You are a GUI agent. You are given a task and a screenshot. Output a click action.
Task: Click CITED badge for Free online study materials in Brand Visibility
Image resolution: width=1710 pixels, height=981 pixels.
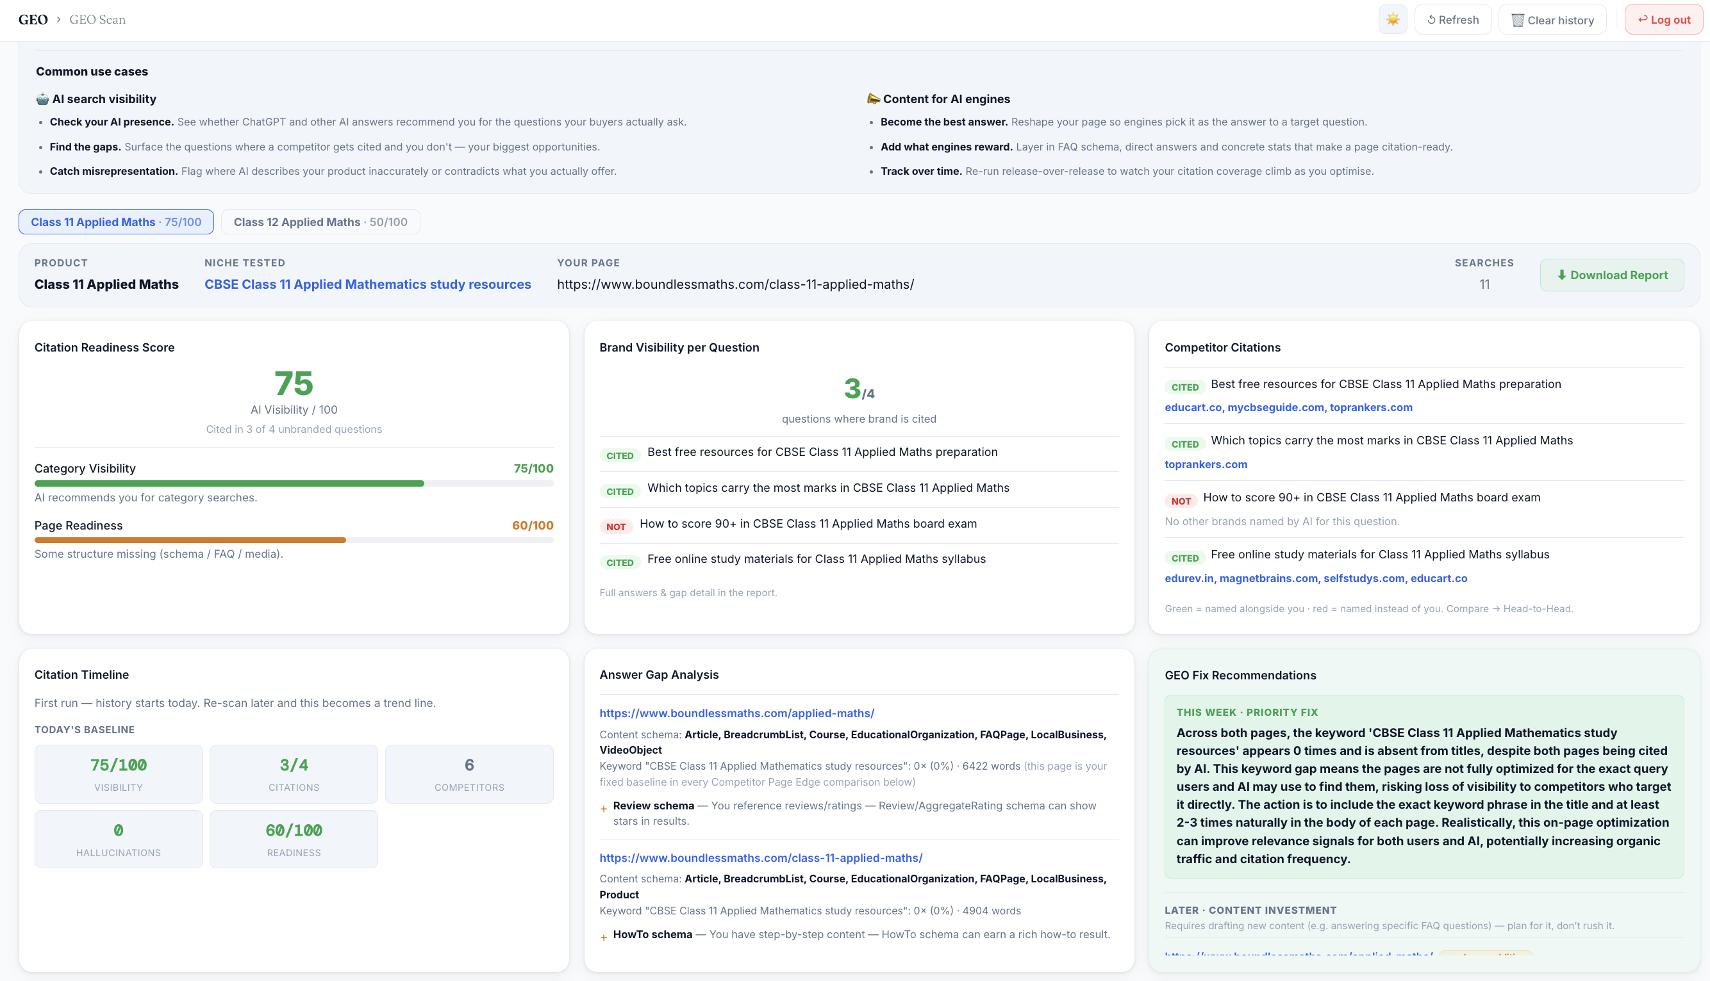pos(620,563)
